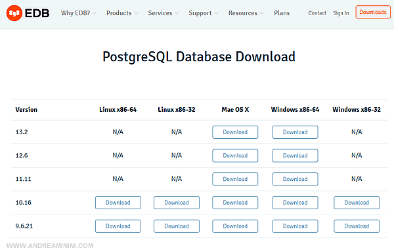Download version 10.16 for Linux x86-32
The width and height of the screenshot is (394, 250).
click(177, 203)
